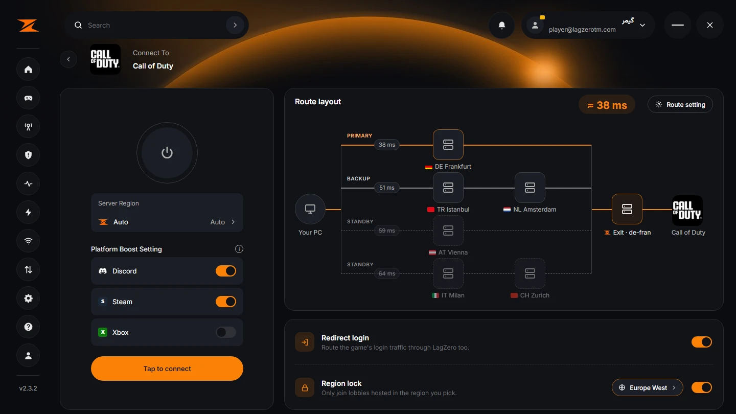
Task: Open the Help question mark icon
Action: coord(28,327)
